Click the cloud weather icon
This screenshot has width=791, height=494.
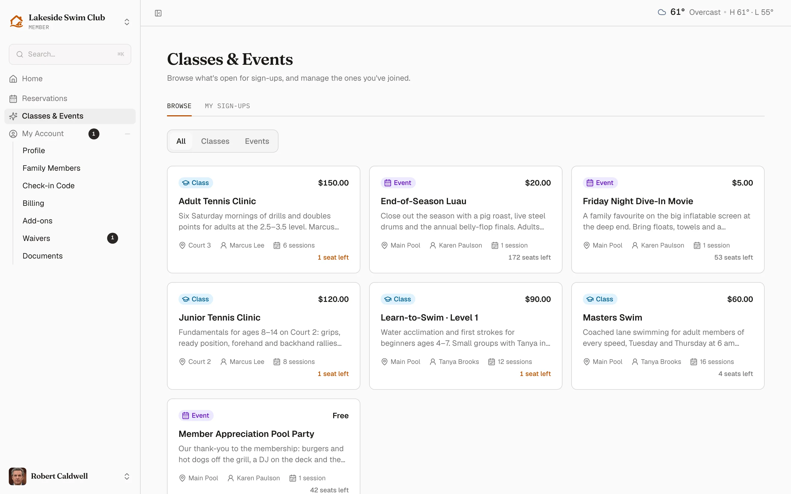(x=662, y=12)
